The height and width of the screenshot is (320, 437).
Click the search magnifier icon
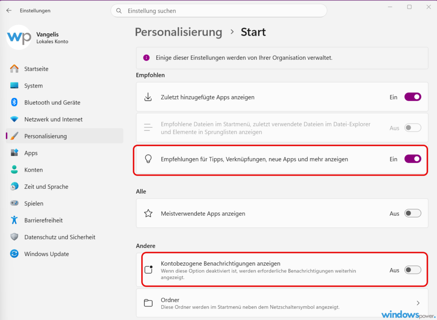coord(119,11)
